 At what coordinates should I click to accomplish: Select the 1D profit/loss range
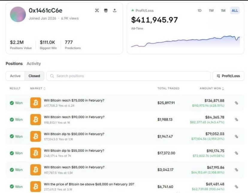pyautogui.click(x=199, y=10)
